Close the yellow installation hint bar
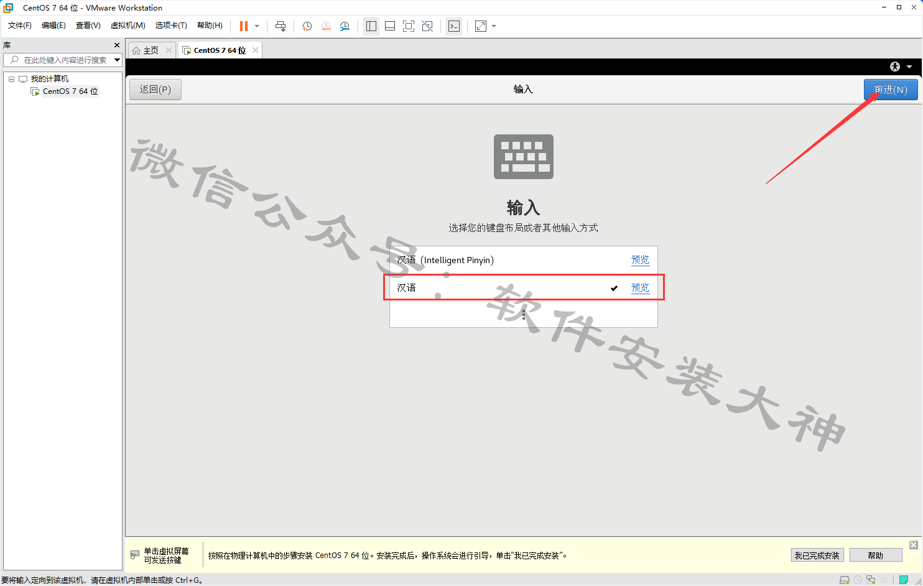The width and height of the screenshot is (923, 586). [914, 545]
